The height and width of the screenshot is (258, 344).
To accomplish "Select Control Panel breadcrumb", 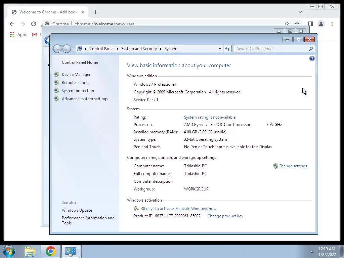I will pyautogui.click(x=101, y=49).
